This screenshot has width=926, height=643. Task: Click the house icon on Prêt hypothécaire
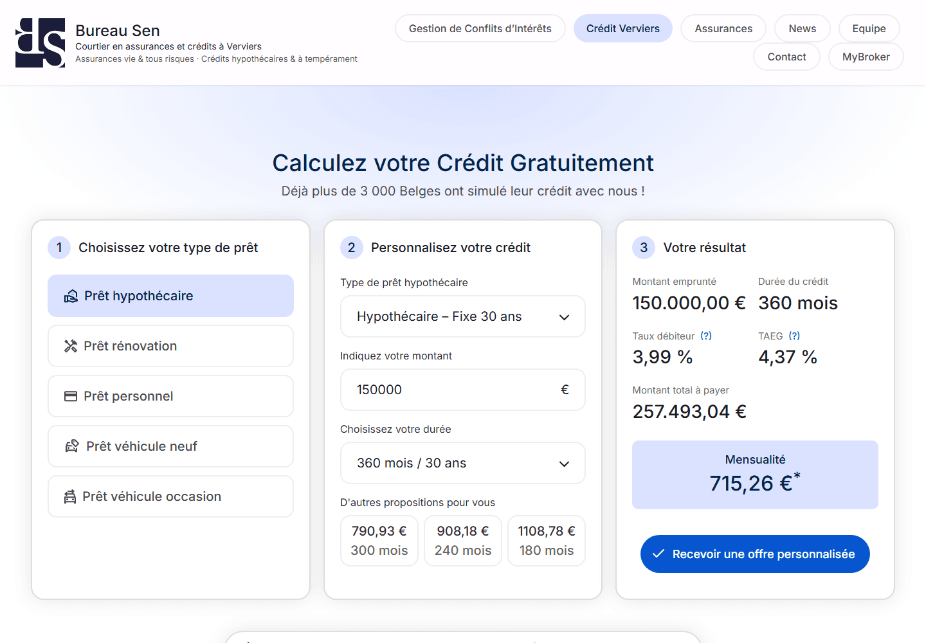click(x=71, y=296)
